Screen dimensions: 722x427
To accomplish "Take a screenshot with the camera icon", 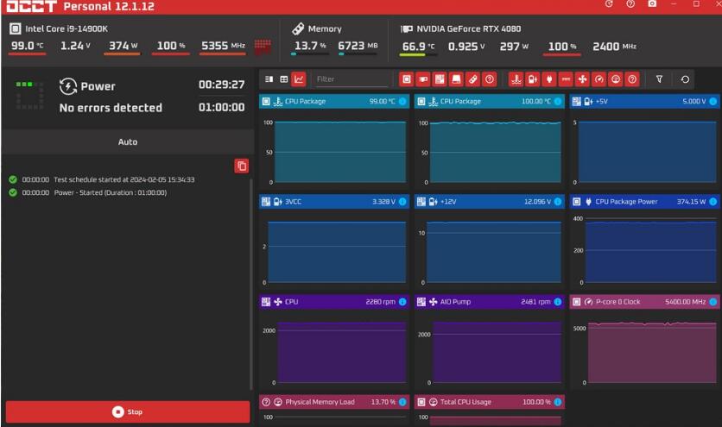I will [x=652, y=4].
